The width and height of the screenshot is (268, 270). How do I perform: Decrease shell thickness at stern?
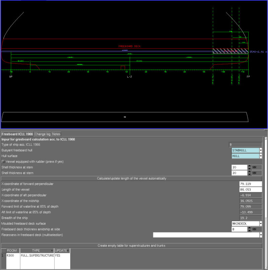point(249,174)
